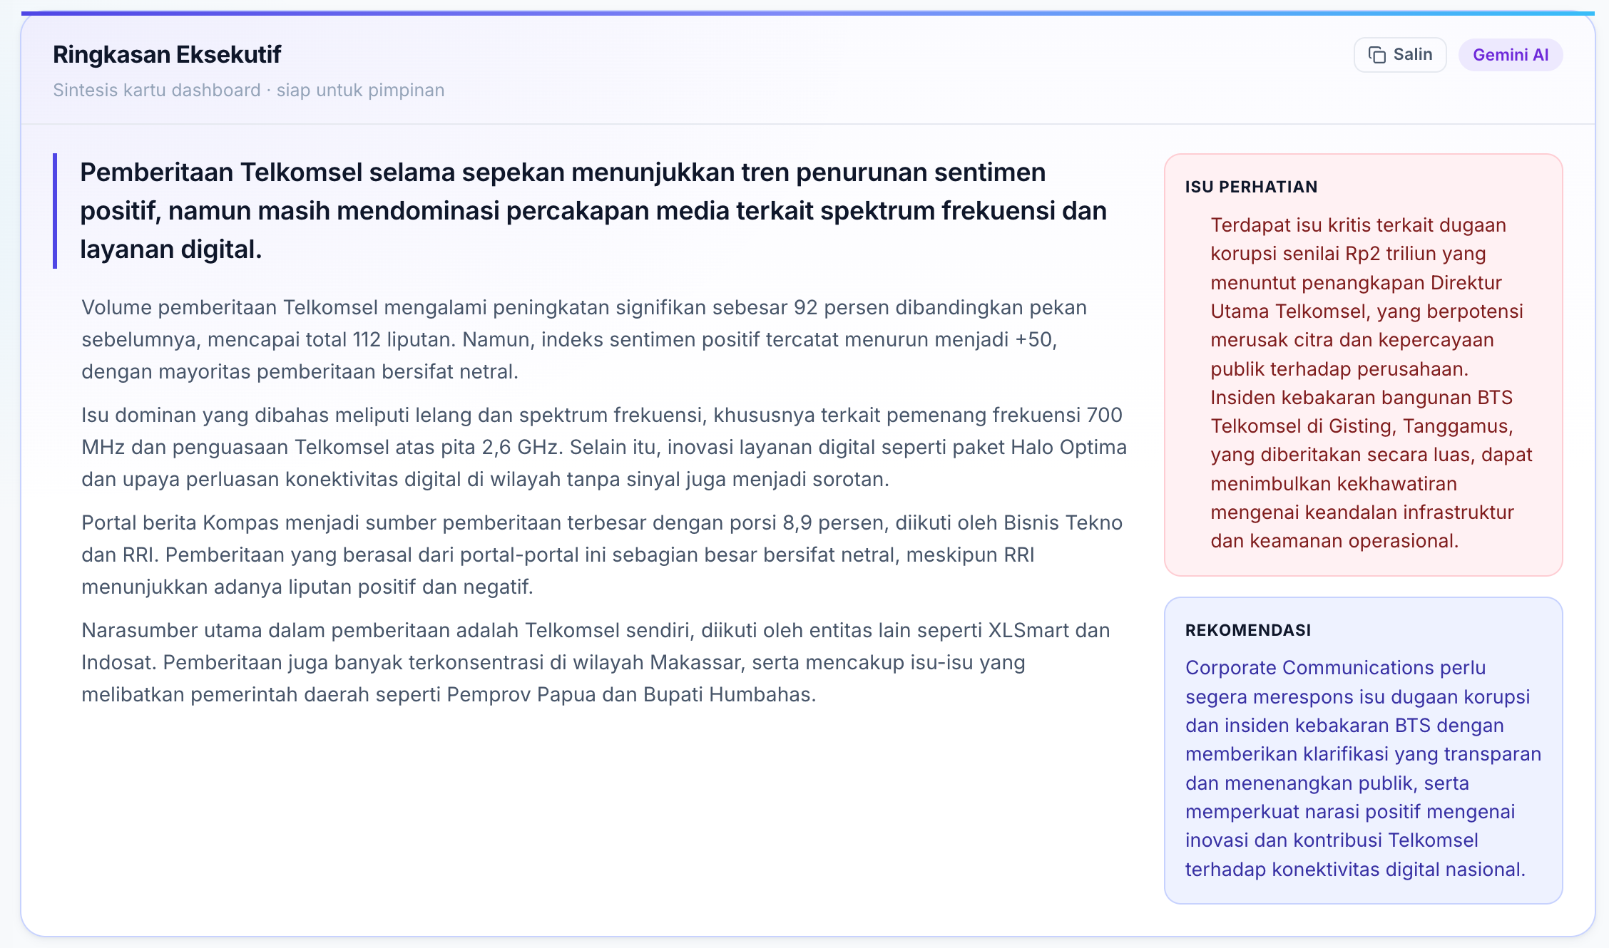Click the Gemini AI badge
The height and width of the screenshot is (948, 1609).
(x=1511, y=55)
